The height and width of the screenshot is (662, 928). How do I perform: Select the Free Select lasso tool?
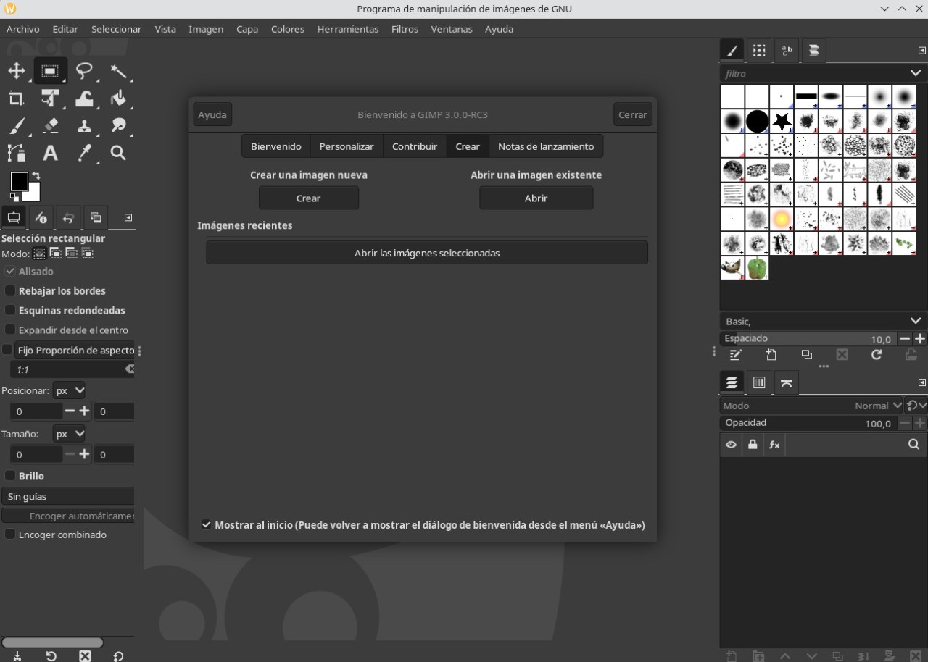point(85,71)
